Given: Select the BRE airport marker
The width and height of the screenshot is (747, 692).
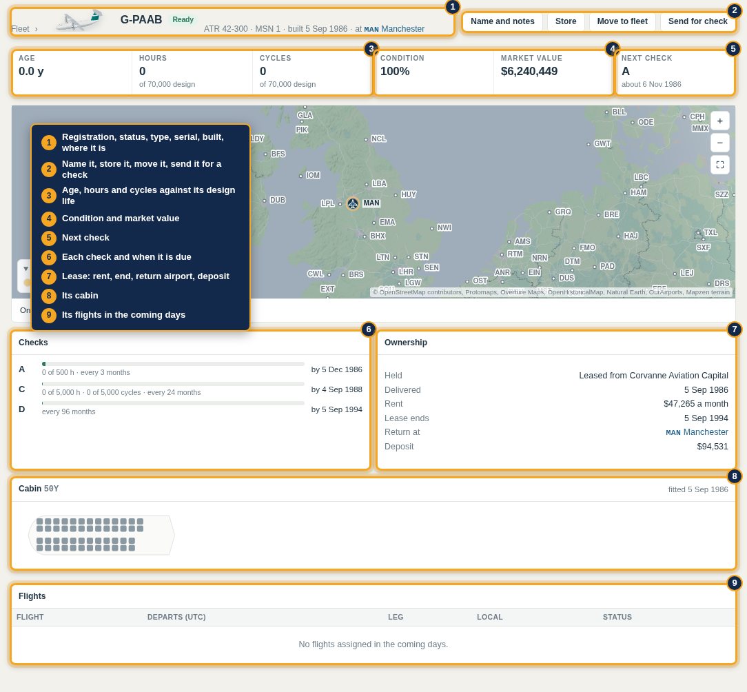Looking at the screenshot, I should (x=598, y=215).
